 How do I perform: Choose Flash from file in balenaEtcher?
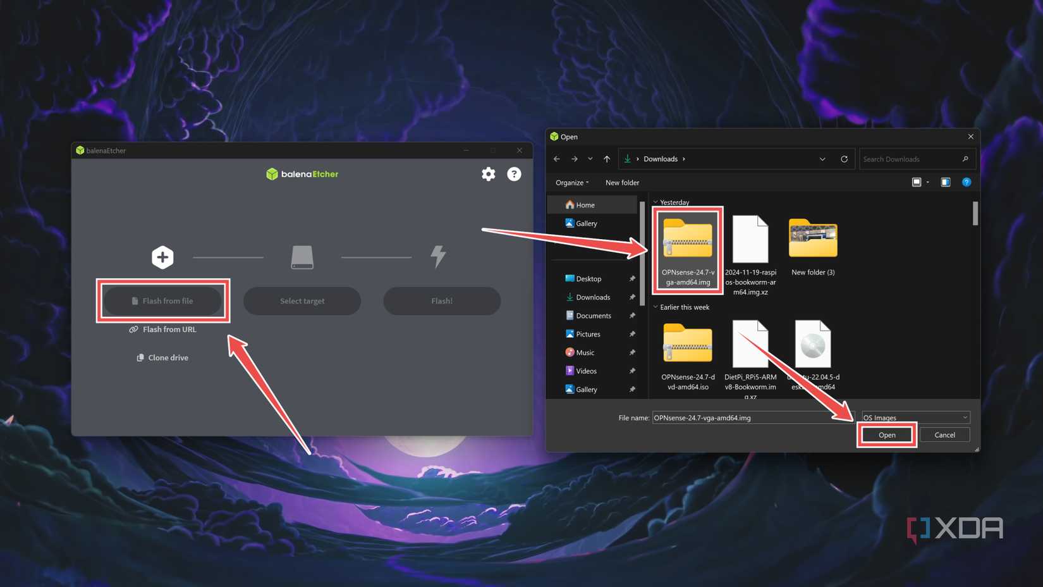[x=162, y=301]
